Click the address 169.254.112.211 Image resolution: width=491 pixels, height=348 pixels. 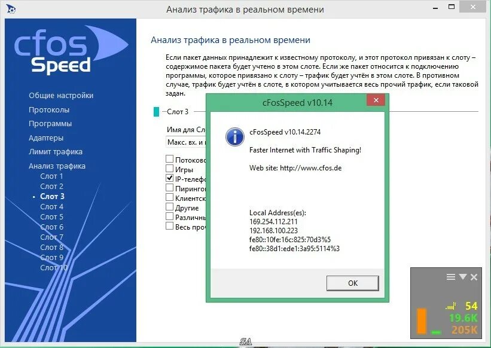click(273, 222)
